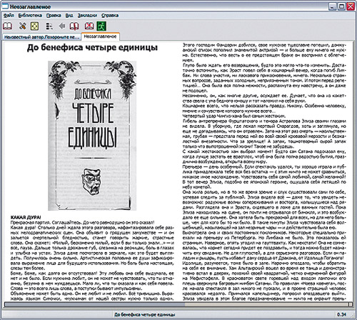
Task: Open settings with the crossed tools icon
Action: coord(23,26)
